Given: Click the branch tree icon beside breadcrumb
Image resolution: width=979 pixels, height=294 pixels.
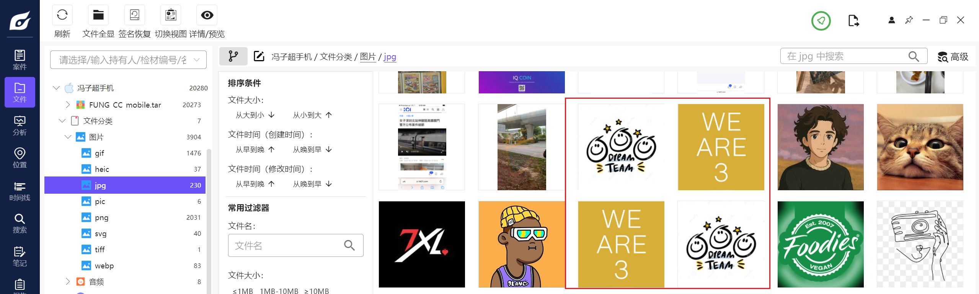Looking at the screenshot, I should [233, 57].
